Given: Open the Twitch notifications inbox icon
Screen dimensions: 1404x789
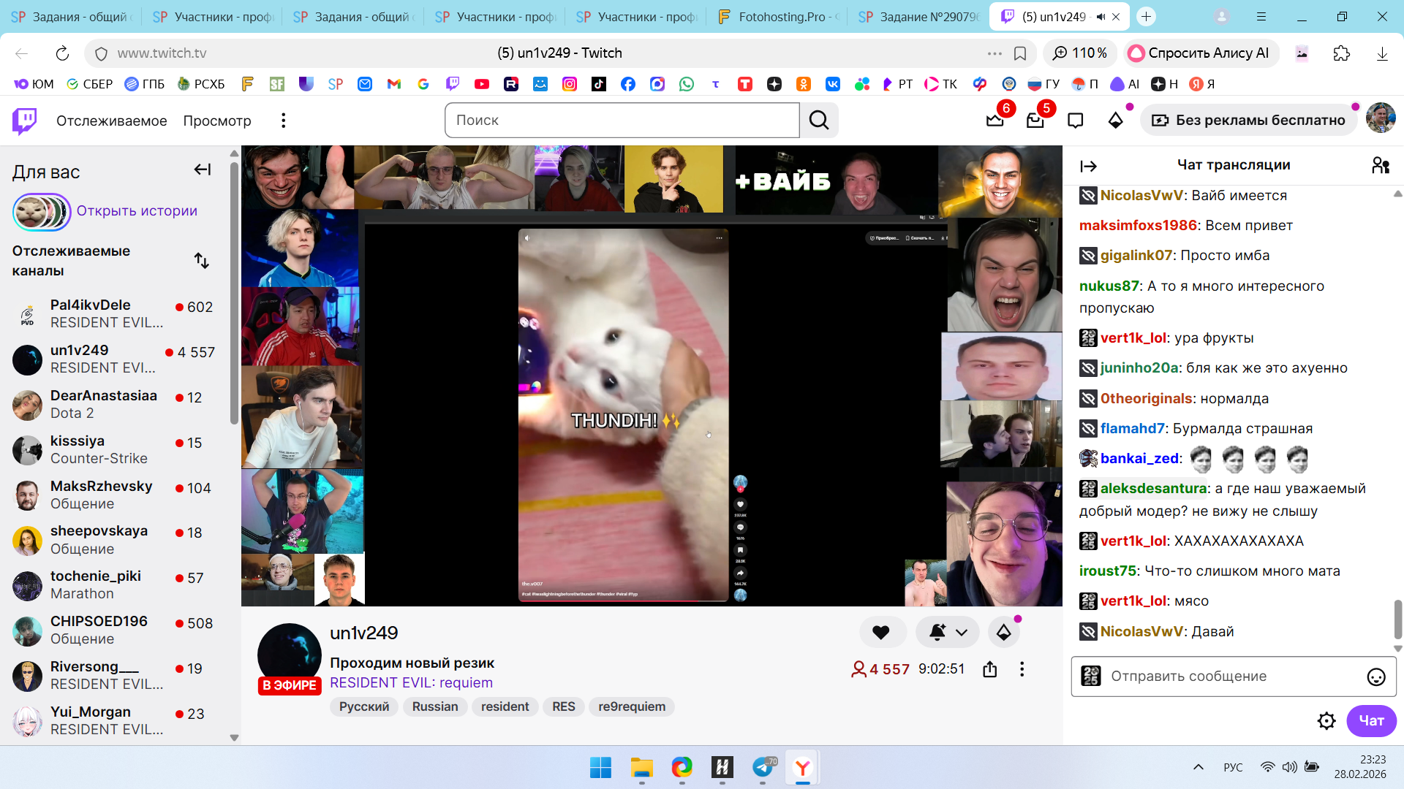Looking at the screenshot, I should 1035,121.
